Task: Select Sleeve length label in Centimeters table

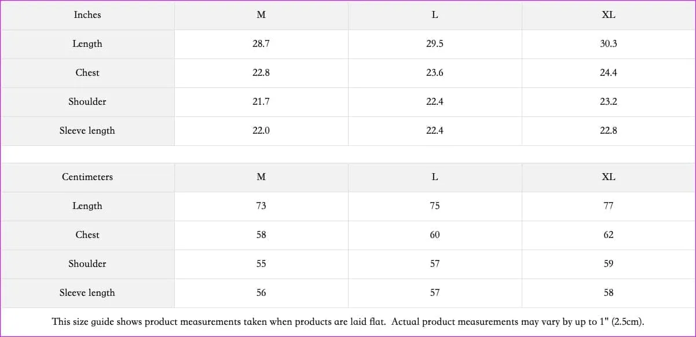Action: (87, 293)
